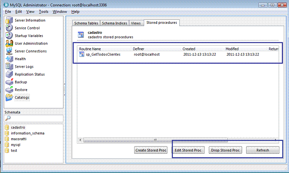Viewport: 289px width, 173px height.
Task: Select the Stored procedures tab
Action: click(162, 23)
